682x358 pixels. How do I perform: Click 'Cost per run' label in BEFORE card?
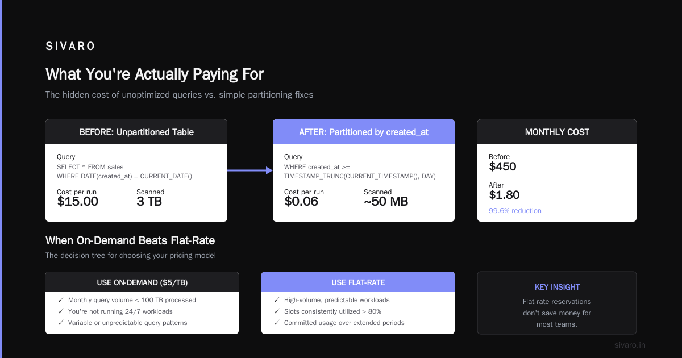coord(77,192)
